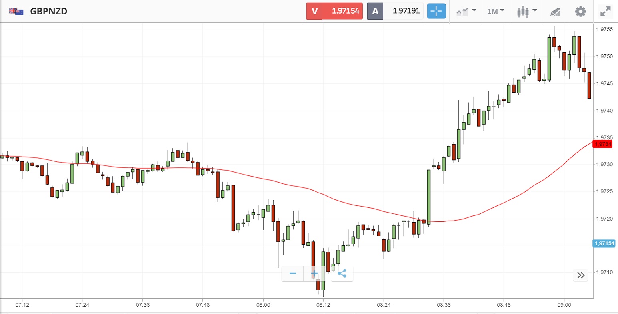Share the chart using the share icon
Viewport: 618px width, 314px height.
tap(342, 274)
